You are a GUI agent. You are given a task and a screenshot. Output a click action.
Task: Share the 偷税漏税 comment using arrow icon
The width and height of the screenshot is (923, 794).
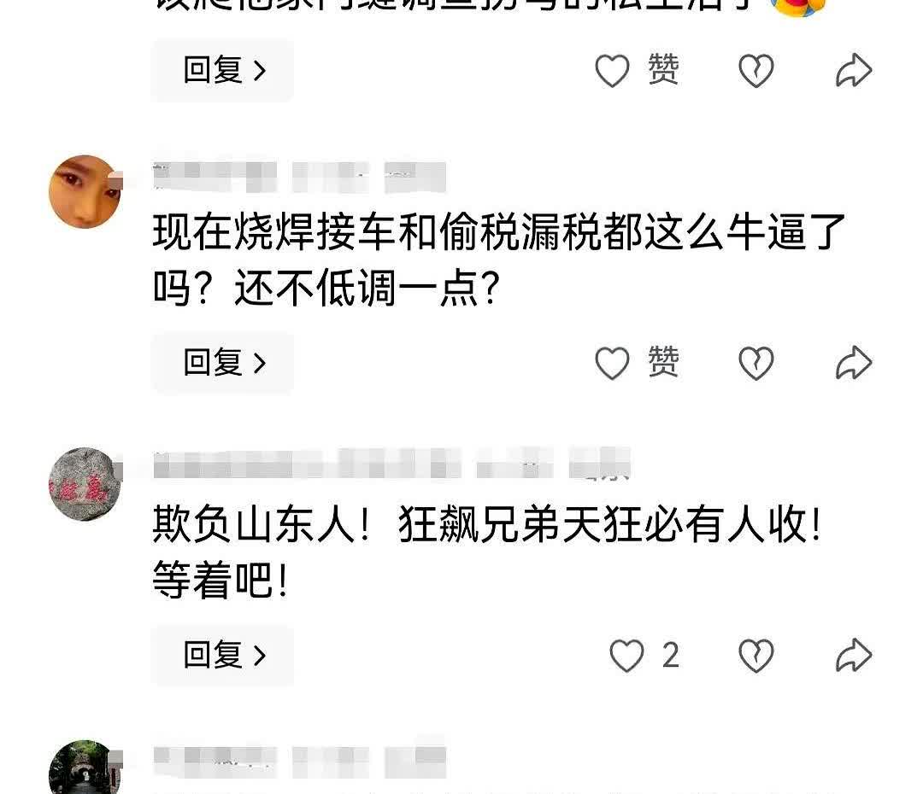(854, 362)
